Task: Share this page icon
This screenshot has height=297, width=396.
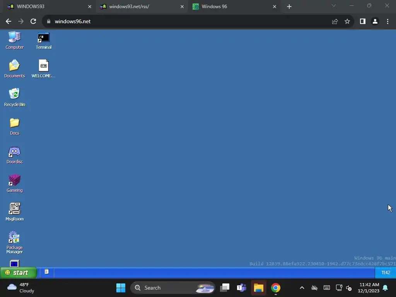Action: click(335, 22)
